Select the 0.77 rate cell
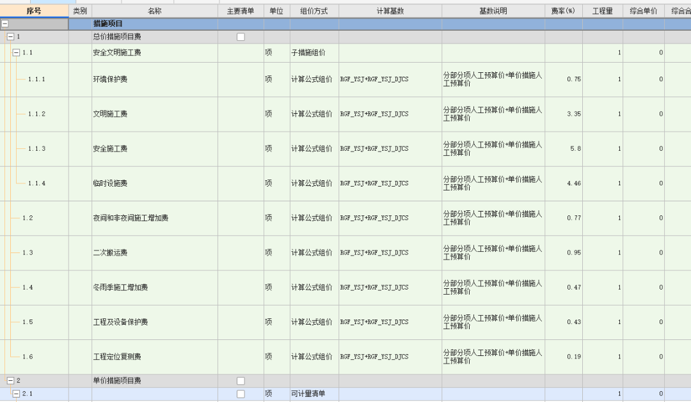This screenshot has width=691, height=402. (564, 218)
